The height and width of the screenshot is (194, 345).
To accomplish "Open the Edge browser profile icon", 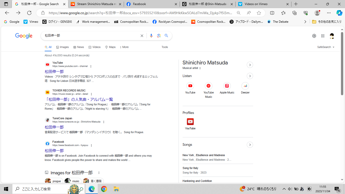I will (x=317, y=13).
